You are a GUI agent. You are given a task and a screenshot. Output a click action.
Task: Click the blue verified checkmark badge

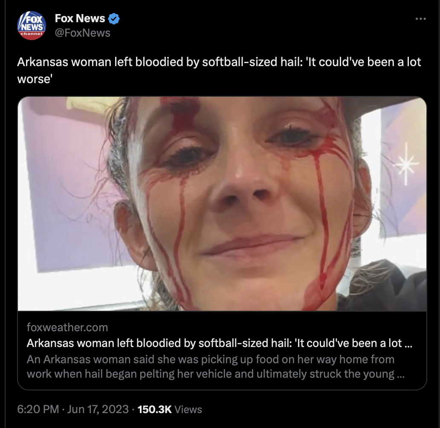114,19
